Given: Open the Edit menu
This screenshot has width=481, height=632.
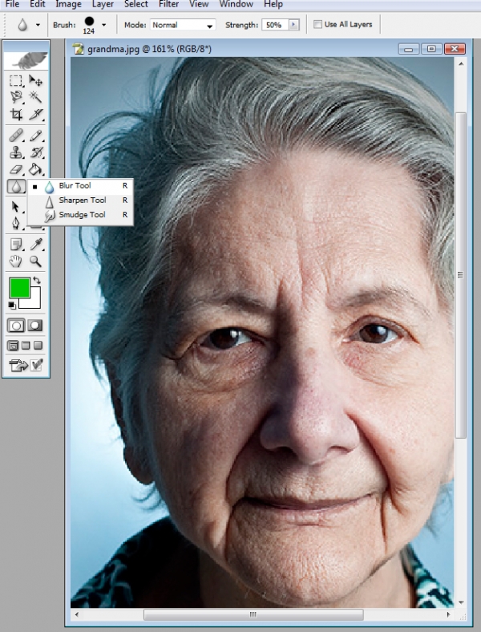Looking at the screenshot, I should 38,4.
